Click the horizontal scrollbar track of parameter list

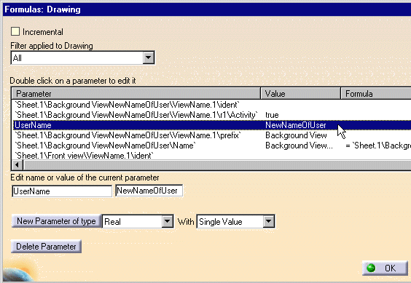[217, 165]
